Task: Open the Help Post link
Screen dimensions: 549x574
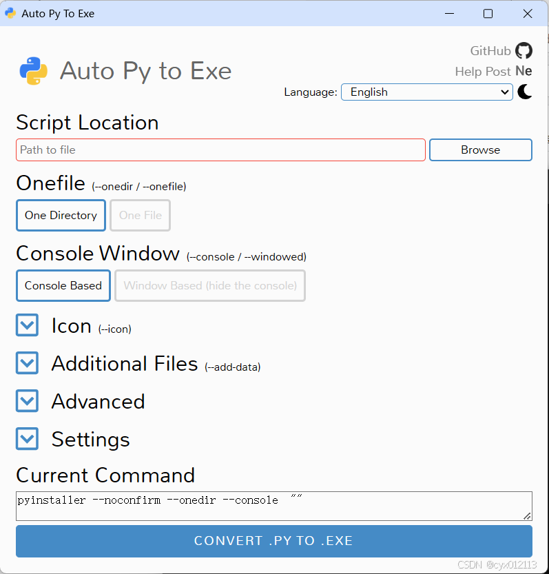Action: click(x=482, y=72)
